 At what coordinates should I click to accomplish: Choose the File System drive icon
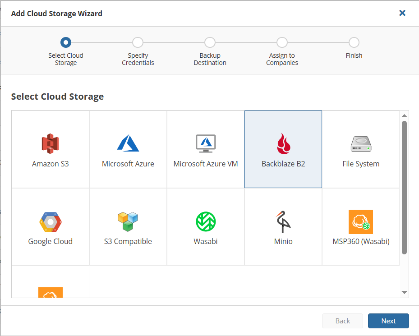pyautogui.click(x=361, y=144)
